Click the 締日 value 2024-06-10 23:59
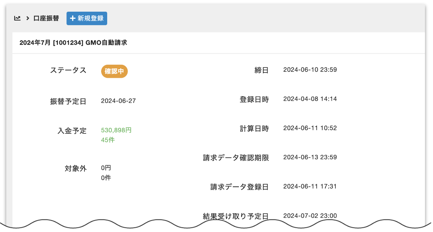 coord(310,70)
